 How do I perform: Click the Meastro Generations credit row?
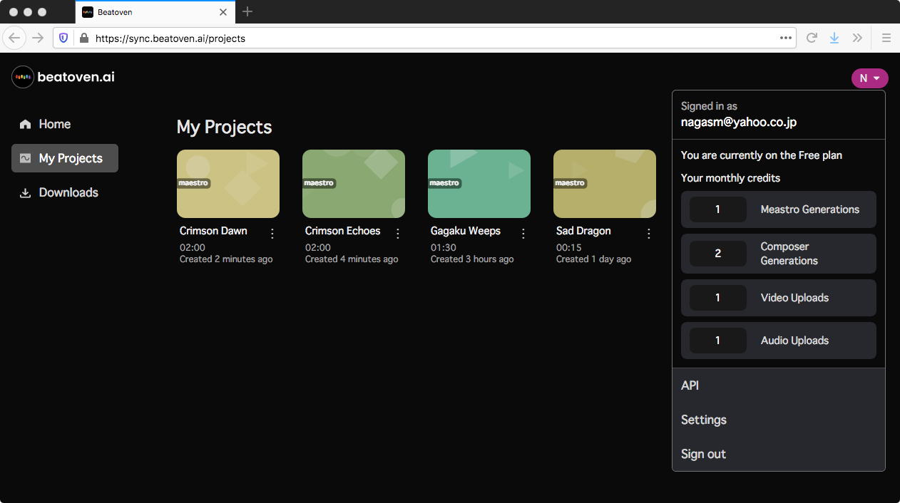(779, 209)
